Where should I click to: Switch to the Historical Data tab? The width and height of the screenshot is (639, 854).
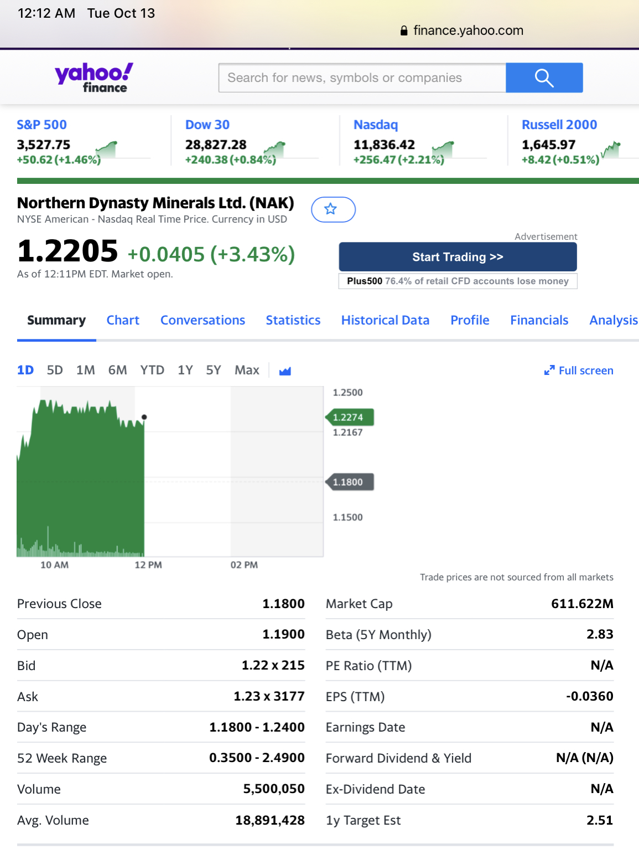click(x=385, y=320)
